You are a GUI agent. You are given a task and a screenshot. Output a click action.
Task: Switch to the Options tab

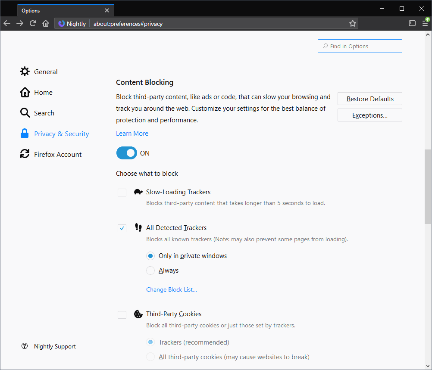[60, 10]
